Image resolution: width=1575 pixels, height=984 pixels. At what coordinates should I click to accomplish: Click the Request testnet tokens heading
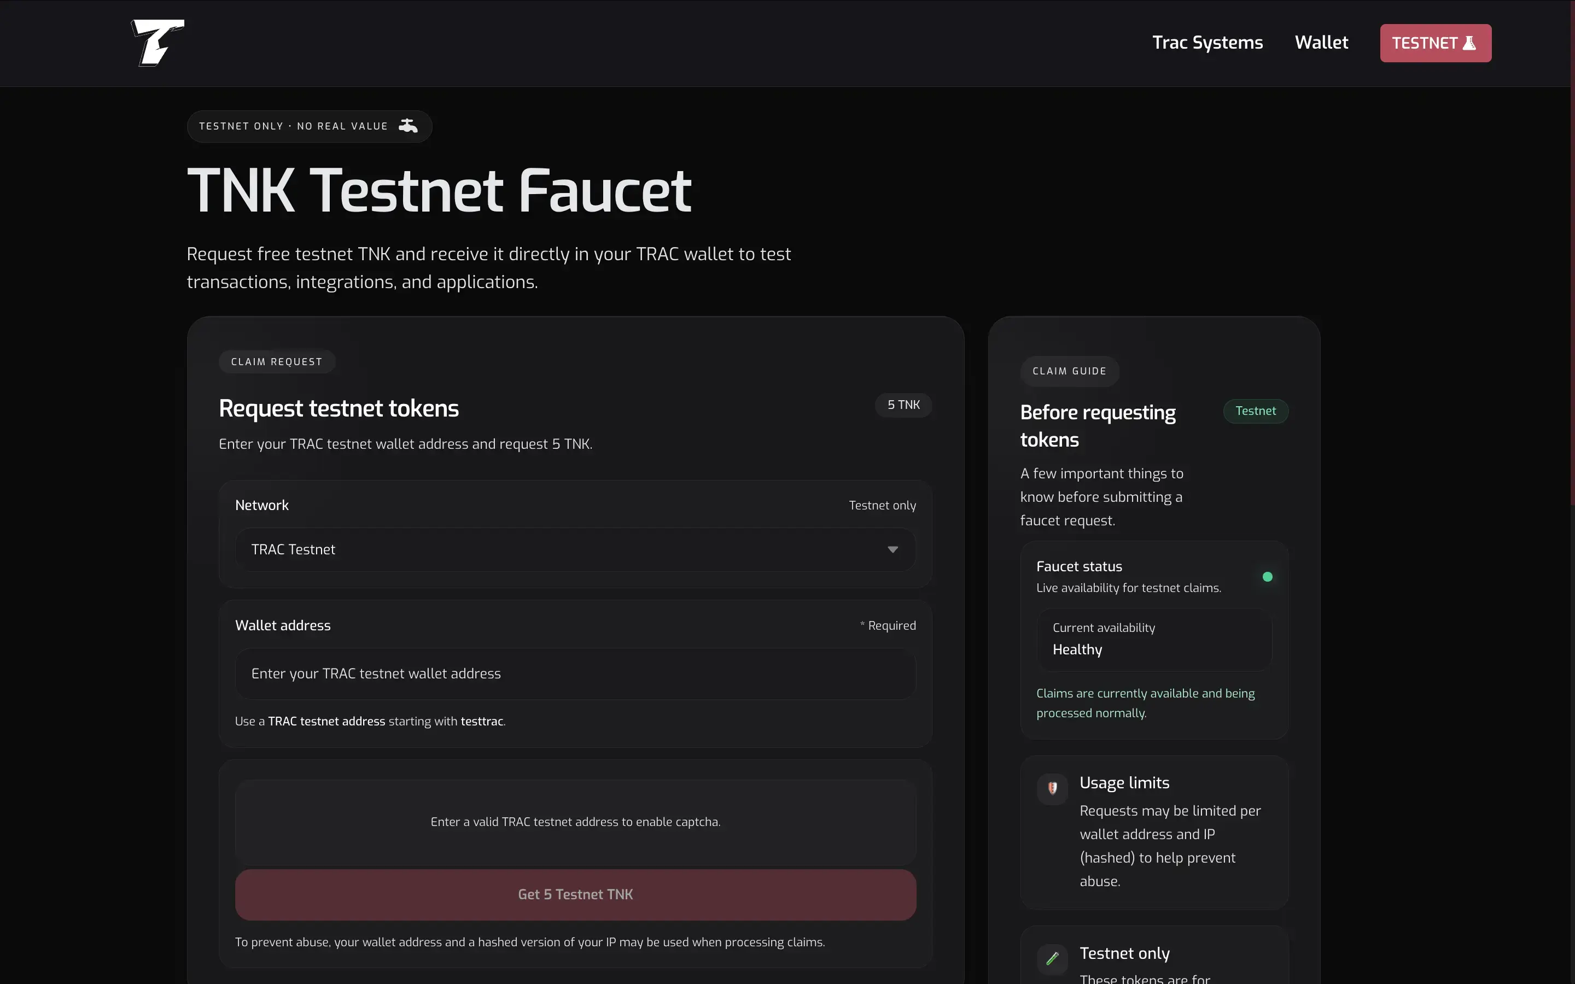(339, 408)
